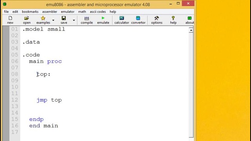Open the ascii codes menu
251x141 pixels.
(98, 12)
